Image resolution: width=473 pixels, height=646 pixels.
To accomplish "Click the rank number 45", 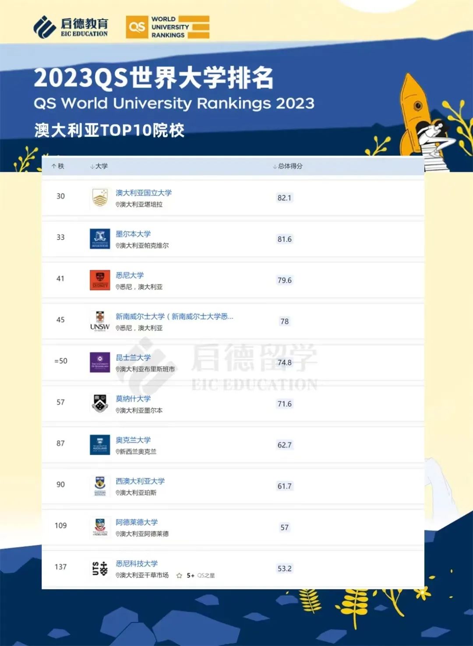I will point(60,320).
